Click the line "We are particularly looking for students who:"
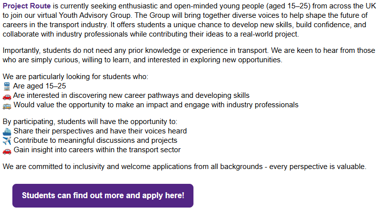Image resolution: width=379 pixels, height=212 pixels. point(75,77)
